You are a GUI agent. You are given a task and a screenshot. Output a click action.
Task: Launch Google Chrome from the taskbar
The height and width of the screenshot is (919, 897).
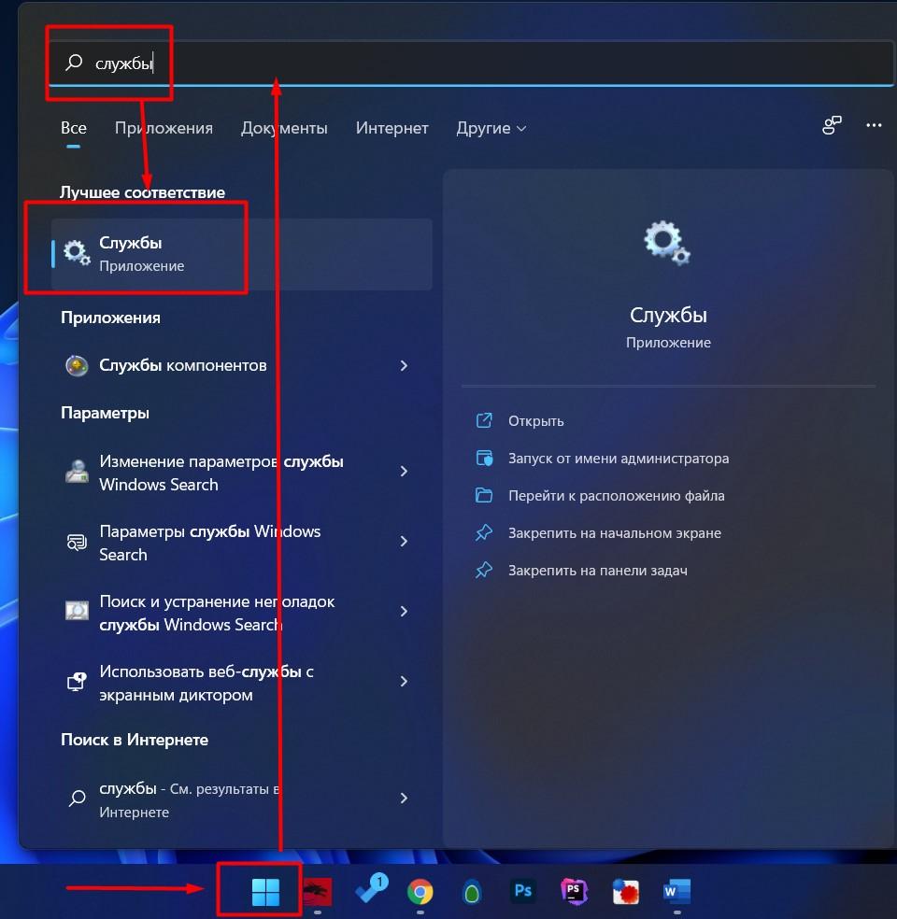pos(420,892)
